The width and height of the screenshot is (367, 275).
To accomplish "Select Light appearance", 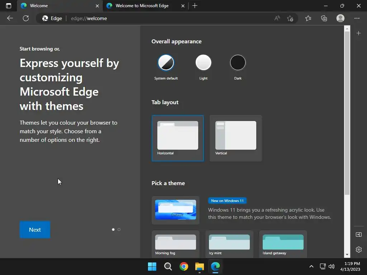I will coord(204,63).
